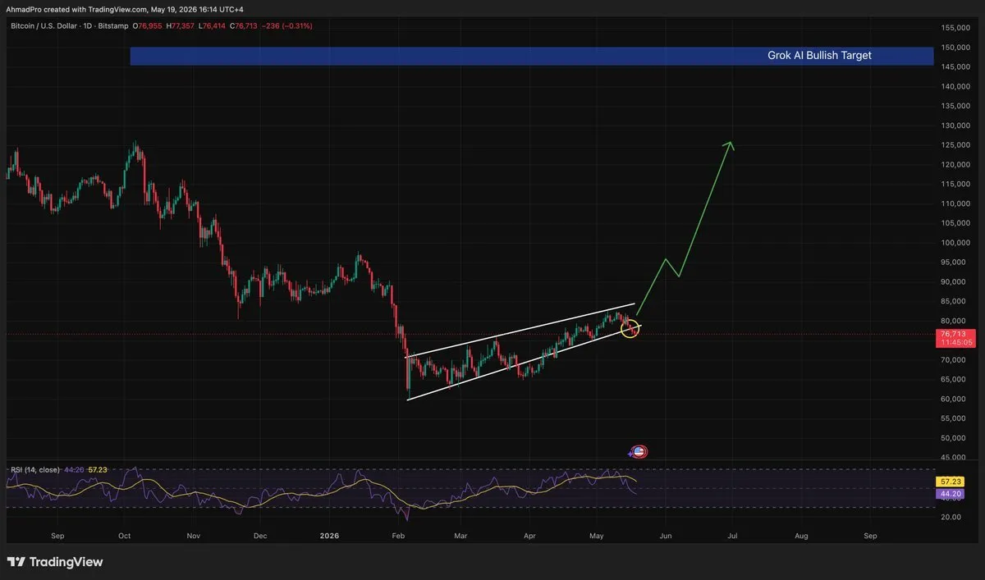
Task: Click the 125,000 price axis label
Action: [955, 145]
